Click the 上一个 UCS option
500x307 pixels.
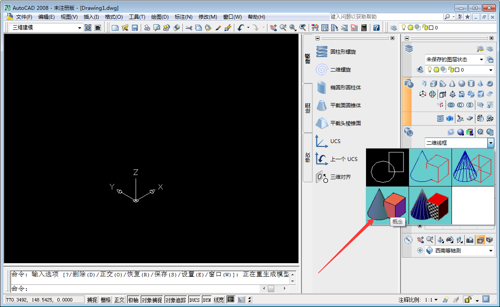pyautogui.click(x=340, y=159)
